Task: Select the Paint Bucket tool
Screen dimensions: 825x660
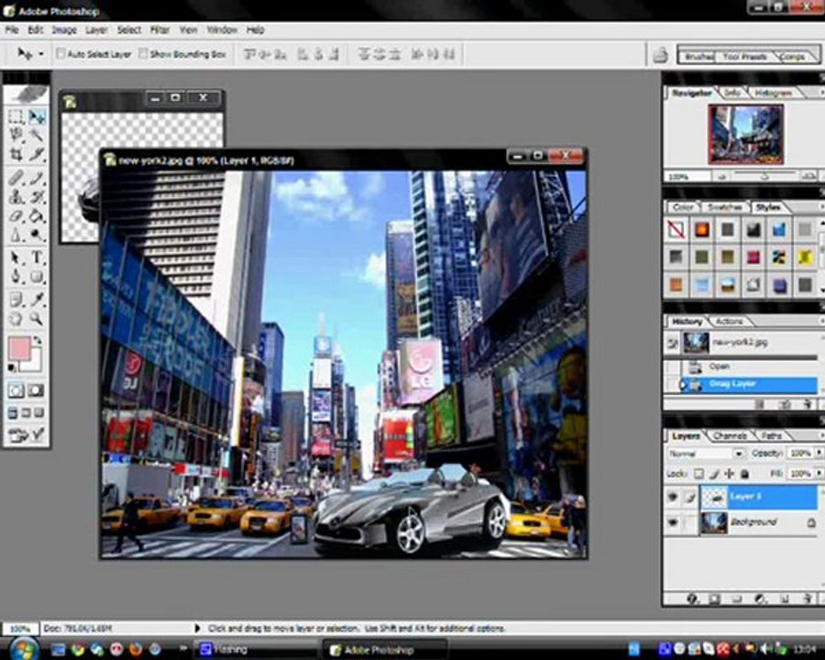Action: [37, 215]
